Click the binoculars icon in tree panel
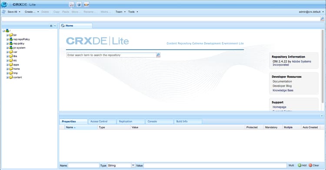 [51, 26]
